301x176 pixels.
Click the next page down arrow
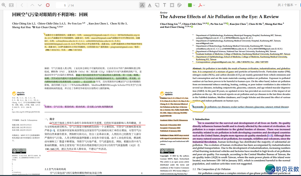coord(39,5)
